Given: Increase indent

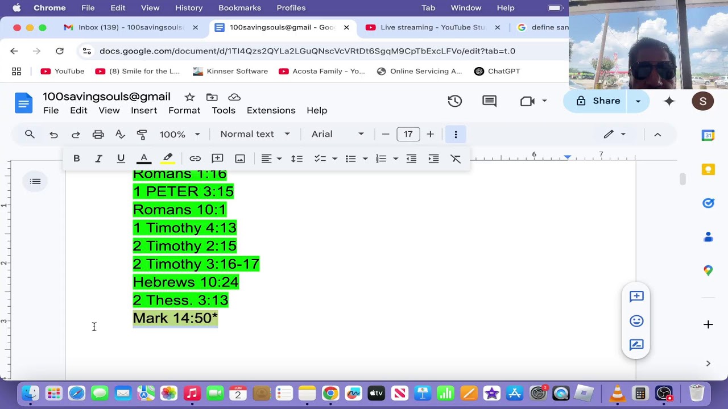Looking at the screenshot, I should (433, 158).
